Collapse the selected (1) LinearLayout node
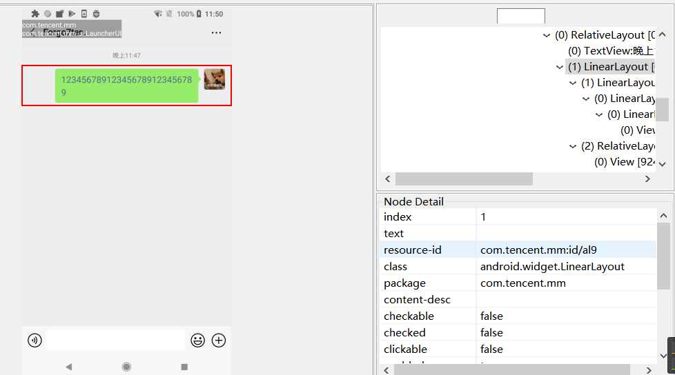This screenshot has height=375, width=675. pos(560,67)
